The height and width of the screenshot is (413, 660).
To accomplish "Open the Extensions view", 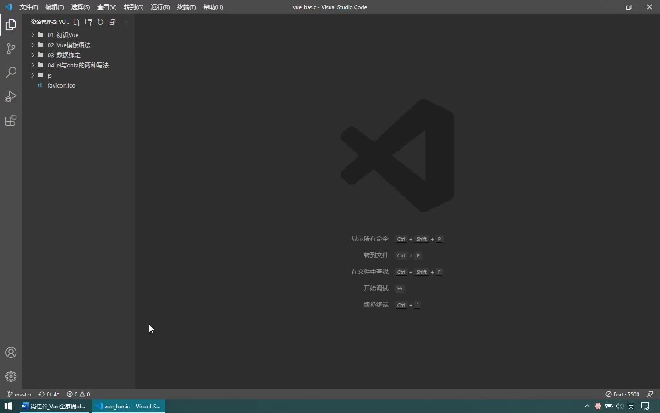I will 11,120.
